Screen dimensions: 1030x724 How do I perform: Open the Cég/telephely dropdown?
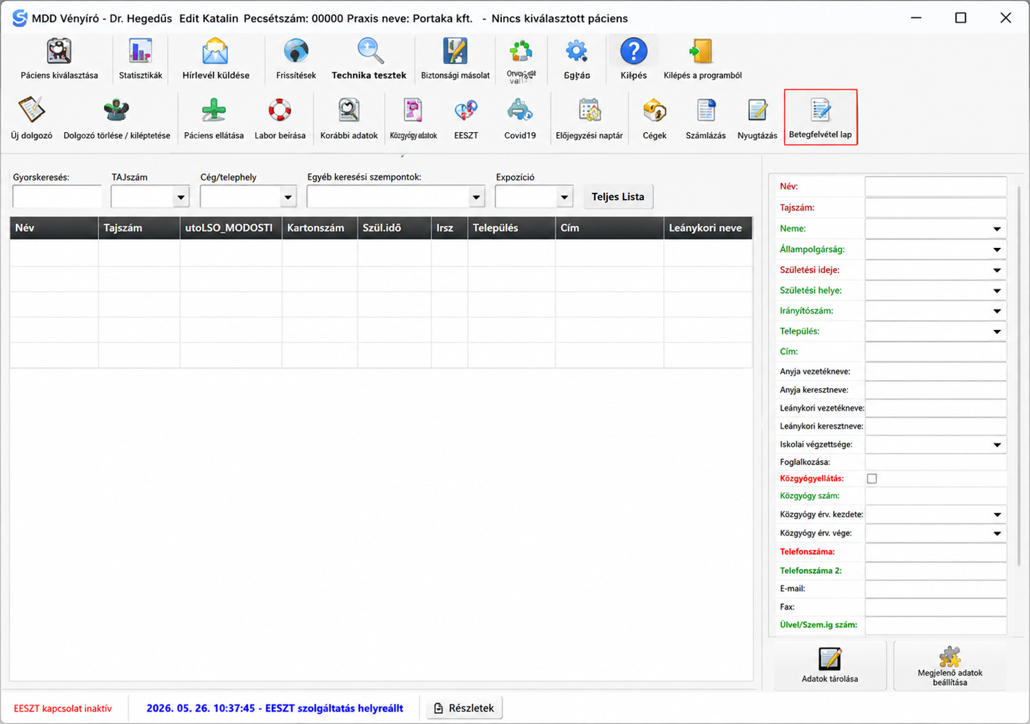288,197
